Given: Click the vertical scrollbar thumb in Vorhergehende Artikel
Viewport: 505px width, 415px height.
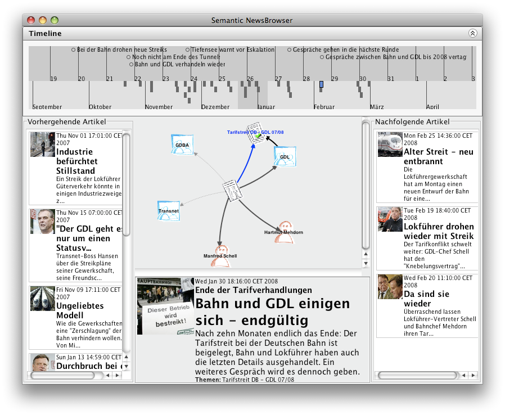Looking at the screenshot, I should [x=127, y=184].
